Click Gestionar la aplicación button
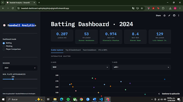Viewport: 183px width, 102px height. tap(169, 94)
